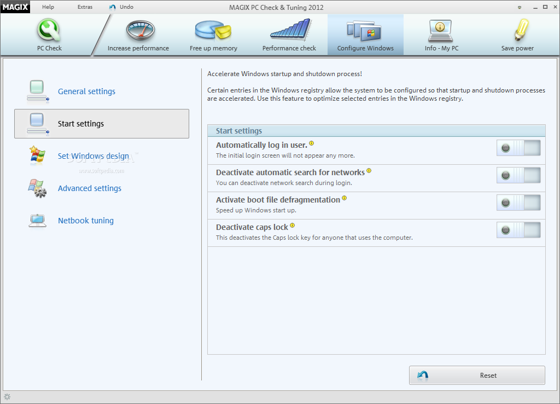Click the blue arrow icon on Reset button
560x404 pixels.
(x=423, y=375)
